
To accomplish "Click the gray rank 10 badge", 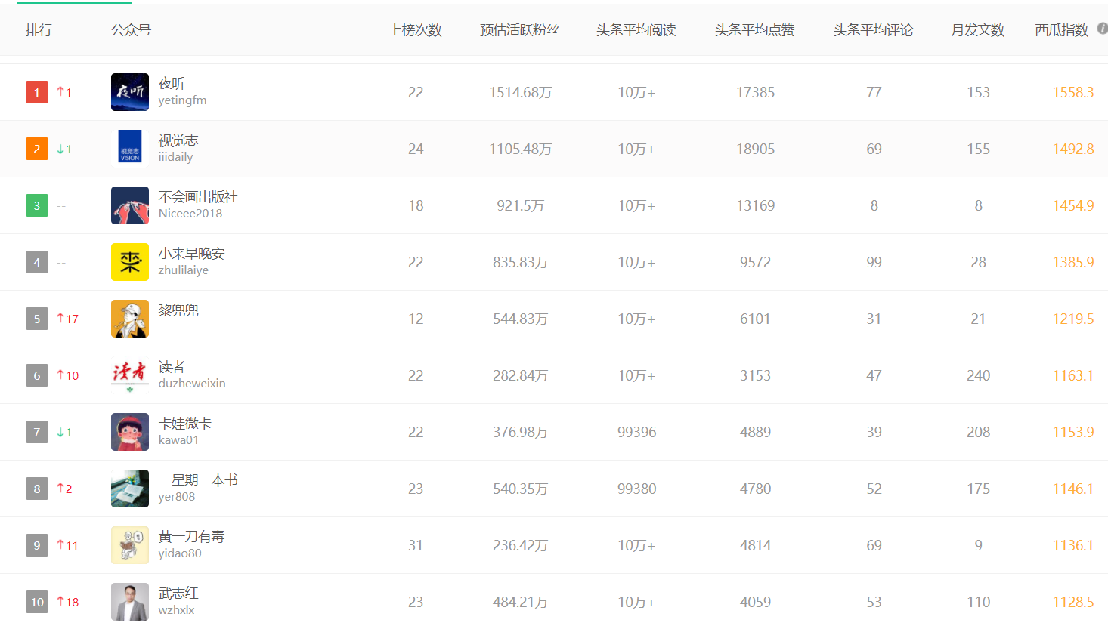I will (x=37, y=602).
